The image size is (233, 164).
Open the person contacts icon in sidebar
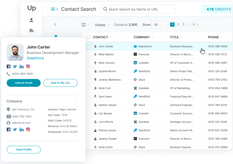click(31, 20)
